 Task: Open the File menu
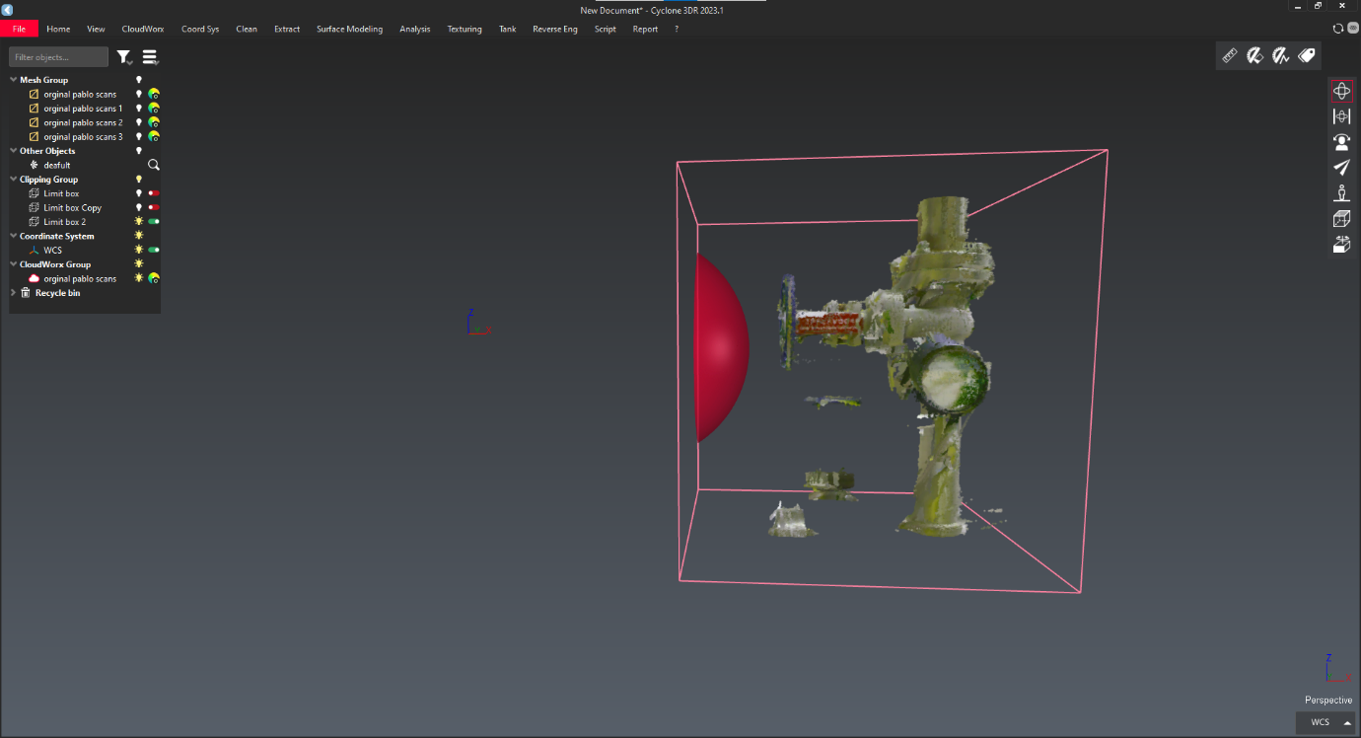point(19,29)
